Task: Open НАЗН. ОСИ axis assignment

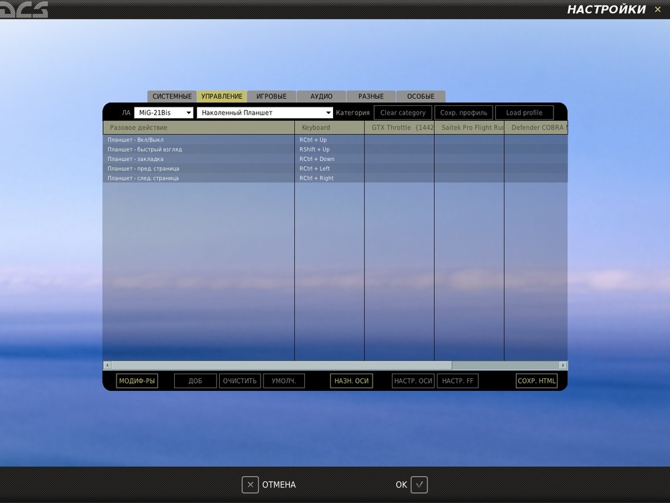Action: click(x=351, y=380)
